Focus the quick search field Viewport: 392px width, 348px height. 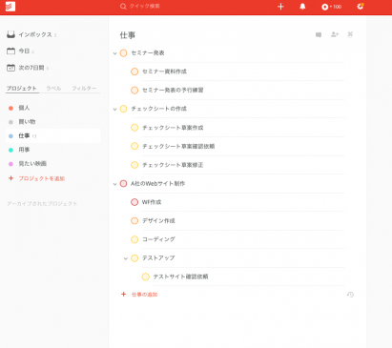click(x=144, y=7)
